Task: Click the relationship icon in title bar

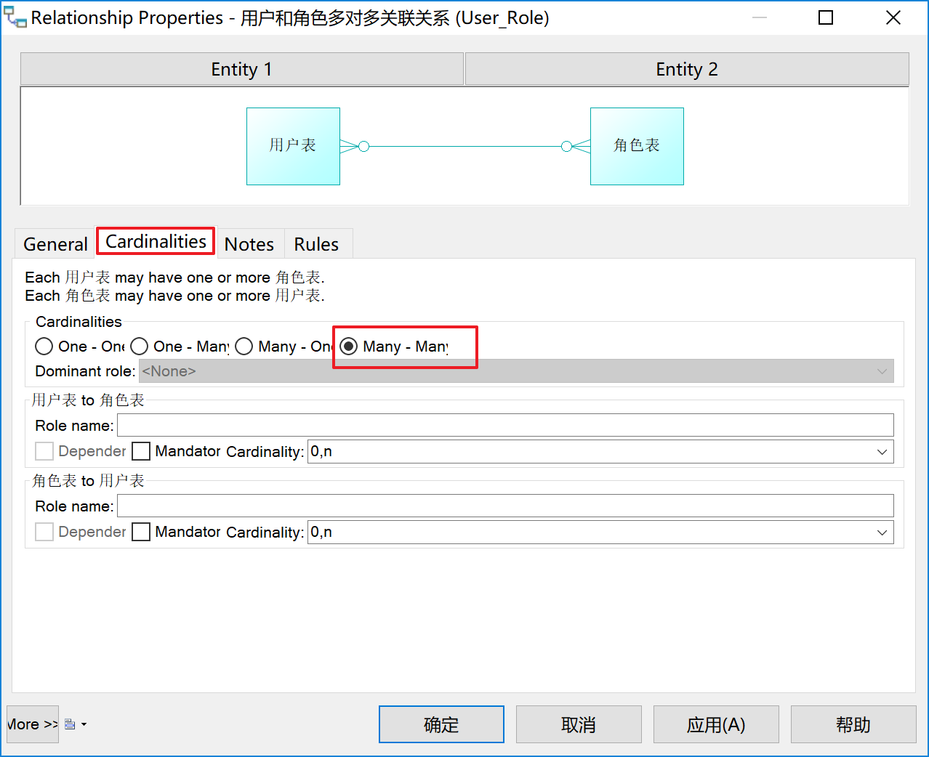Action: coord(15,17)
